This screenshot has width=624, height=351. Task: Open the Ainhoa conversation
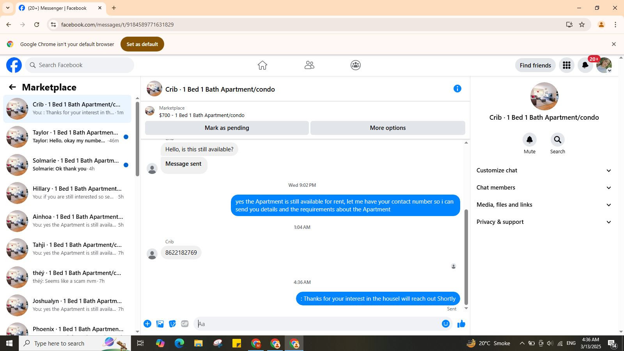coord(67,221)
